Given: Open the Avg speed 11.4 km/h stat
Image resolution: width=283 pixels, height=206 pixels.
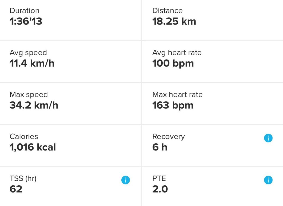Looking at the screenshot, I should tap(32, 64).
